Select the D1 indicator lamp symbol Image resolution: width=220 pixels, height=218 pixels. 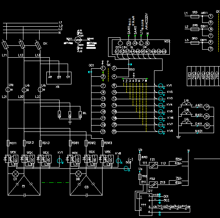click(x=15, y=174)
